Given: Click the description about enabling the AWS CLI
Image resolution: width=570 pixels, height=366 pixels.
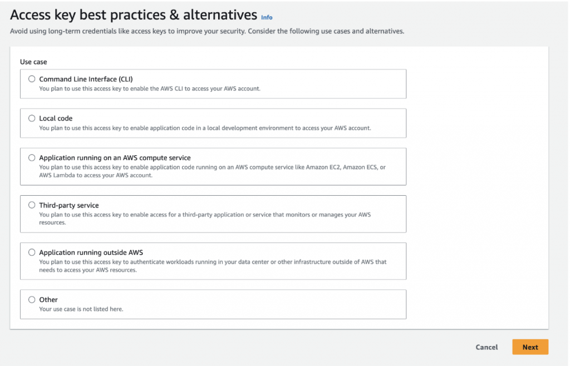Looking at the screenshot, I should [150, 88].
